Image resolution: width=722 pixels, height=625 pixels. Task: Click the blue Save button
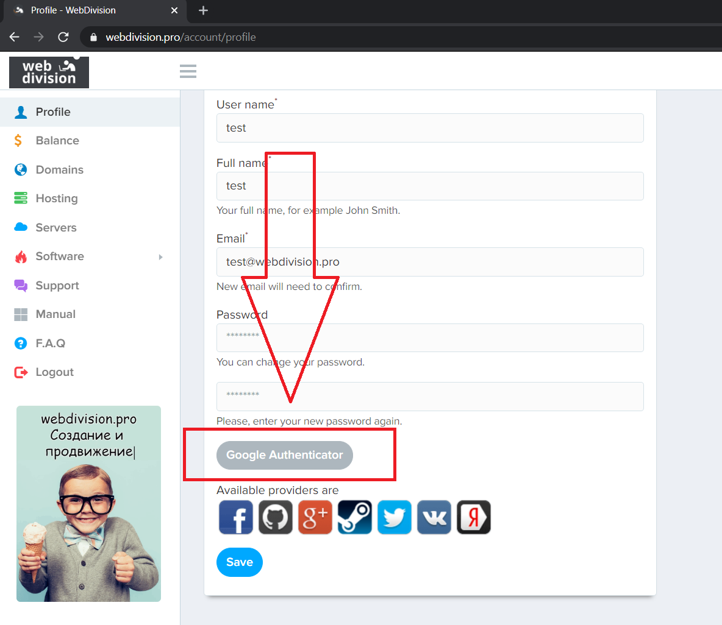pyautogui.click(x=239, y=562)
